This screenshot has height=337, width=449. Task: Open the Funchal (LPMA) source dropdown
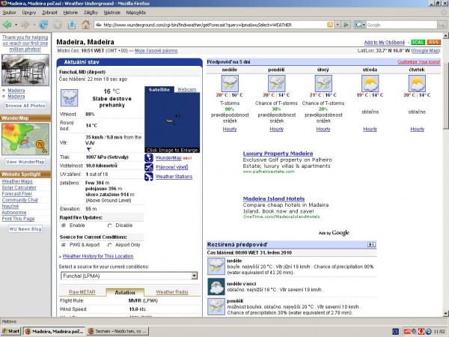(129, 276)
